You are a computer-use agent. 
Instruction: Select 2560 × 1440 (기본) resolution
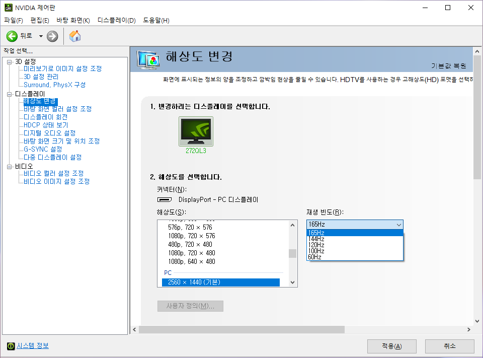tap(220, 282)
